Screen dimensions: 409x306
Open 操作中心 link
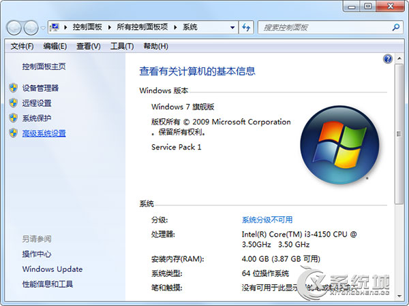point(37,254)
